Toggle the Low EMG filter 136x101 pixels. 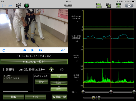[x=59, y=83]
